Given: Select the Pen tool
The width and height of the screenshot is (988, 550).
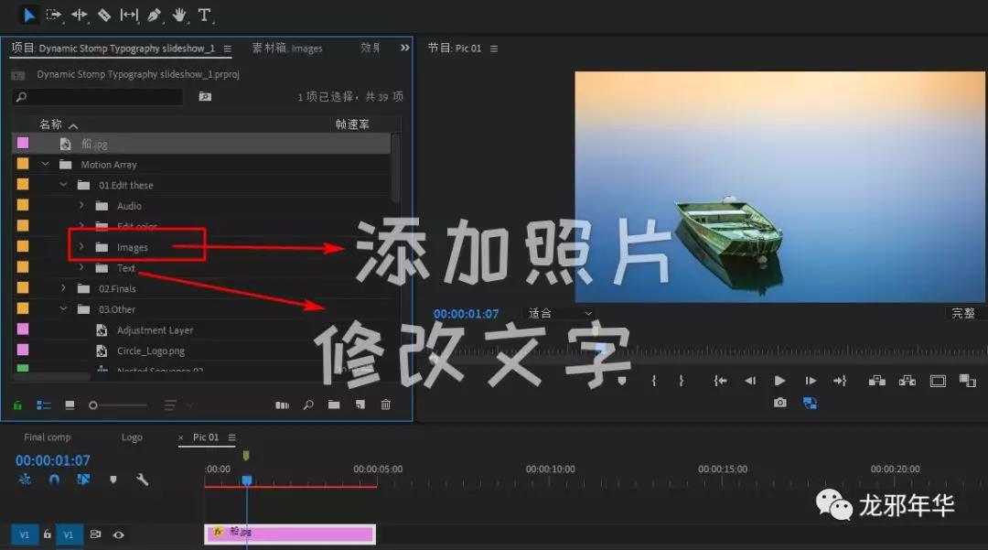Looking at the screenshot, I should click(155, 15).
